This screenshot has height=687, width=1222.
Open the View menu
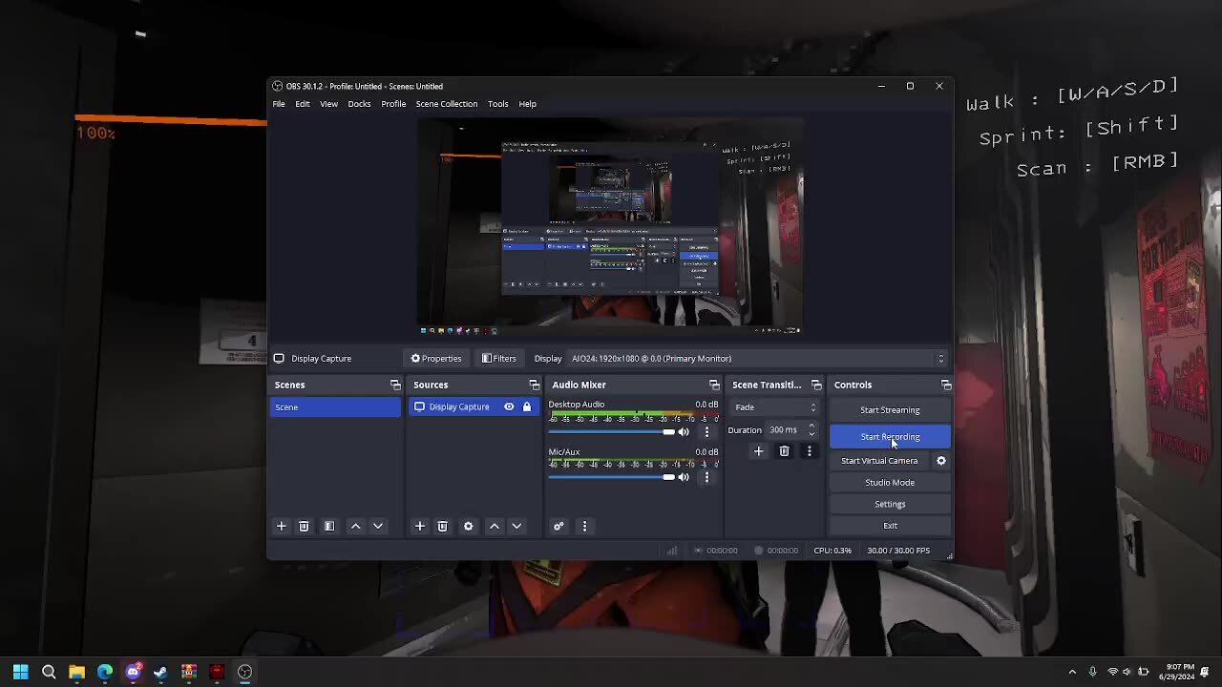[328, 104]
